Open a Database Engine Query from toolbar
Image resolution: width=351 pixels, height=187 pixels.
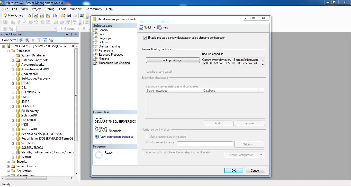point(29,15)
